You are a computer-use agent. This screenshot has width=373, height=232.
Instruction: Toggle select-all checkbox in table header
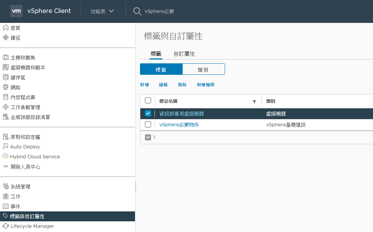(148, 101)
